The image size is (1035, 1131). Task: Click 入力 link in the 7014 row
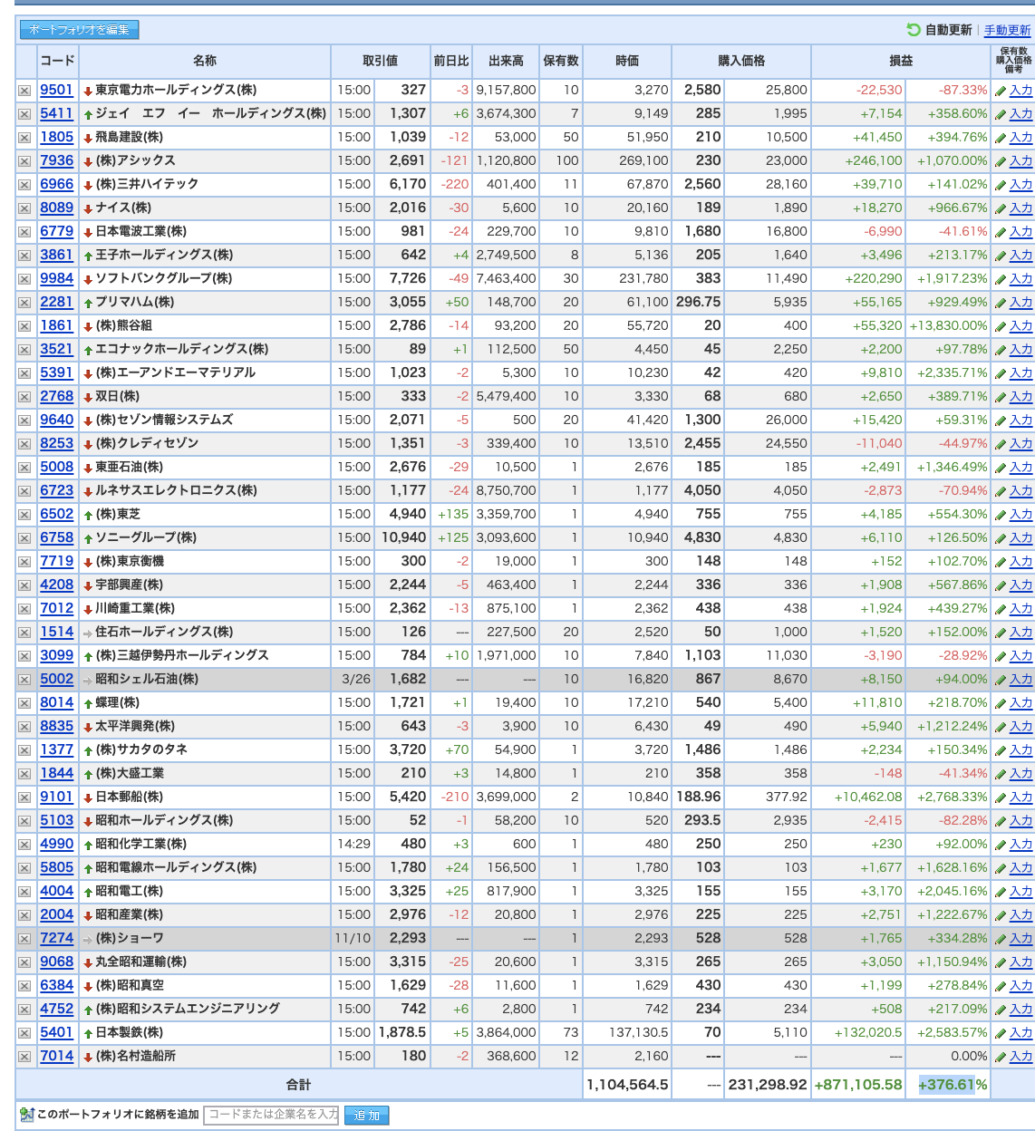(x=1020, y=1057)
